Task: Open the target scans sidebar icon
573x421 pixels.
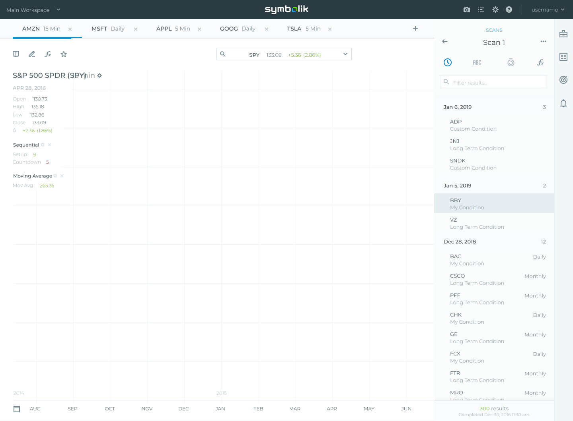Action: 563,80
